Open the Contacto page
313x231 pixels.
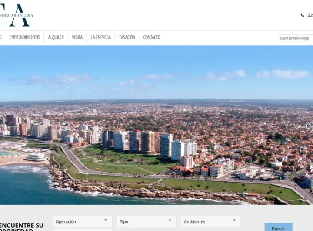(152, 37)
